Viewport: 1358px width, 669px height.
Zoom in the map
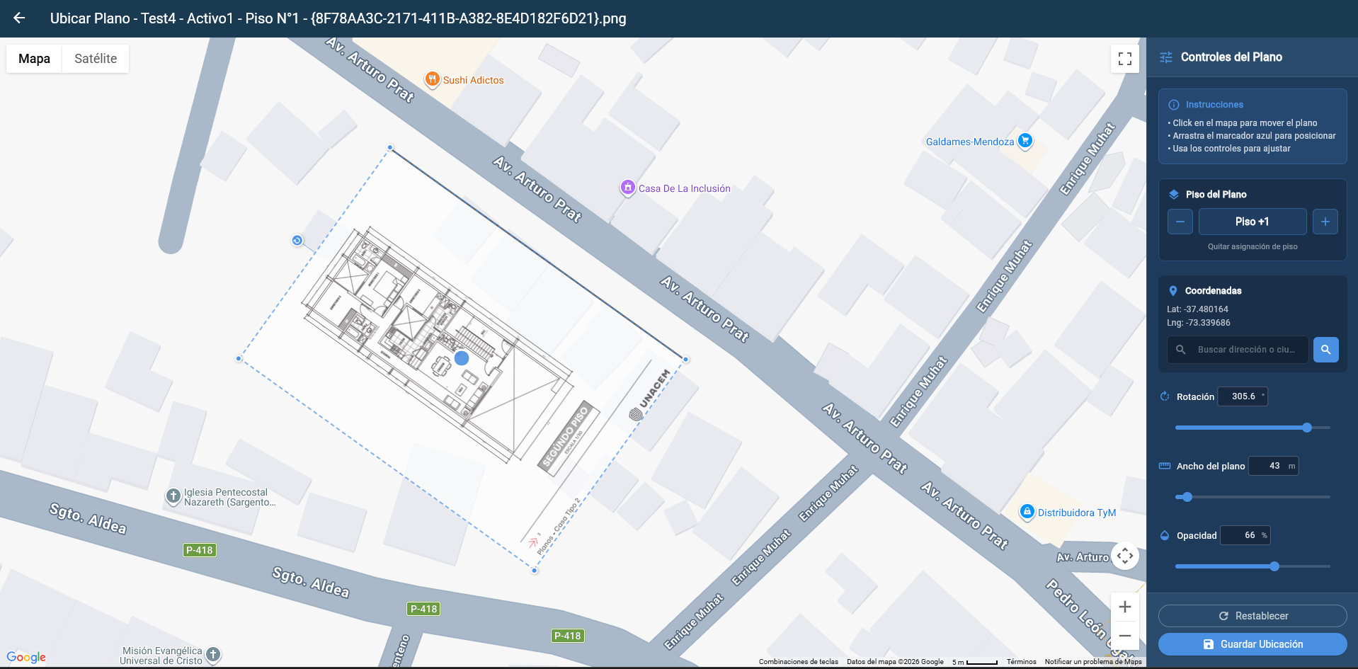[x=1124, y=607]
